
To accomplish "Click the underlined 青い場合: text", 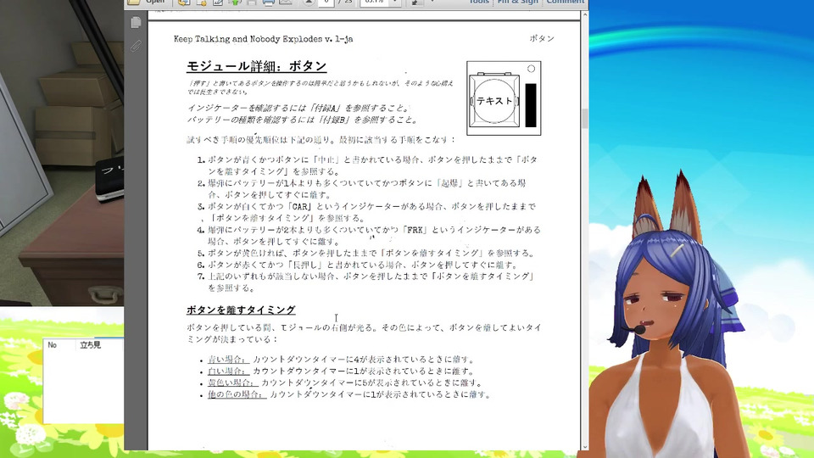I will click(x=228, y=360).
